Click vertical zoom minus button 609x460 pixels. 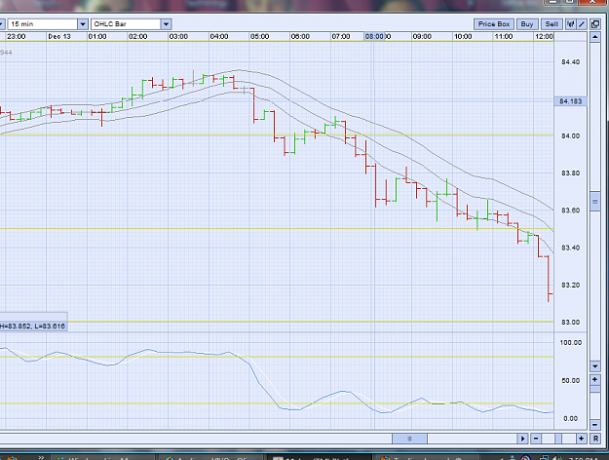[x=595, y=425]
